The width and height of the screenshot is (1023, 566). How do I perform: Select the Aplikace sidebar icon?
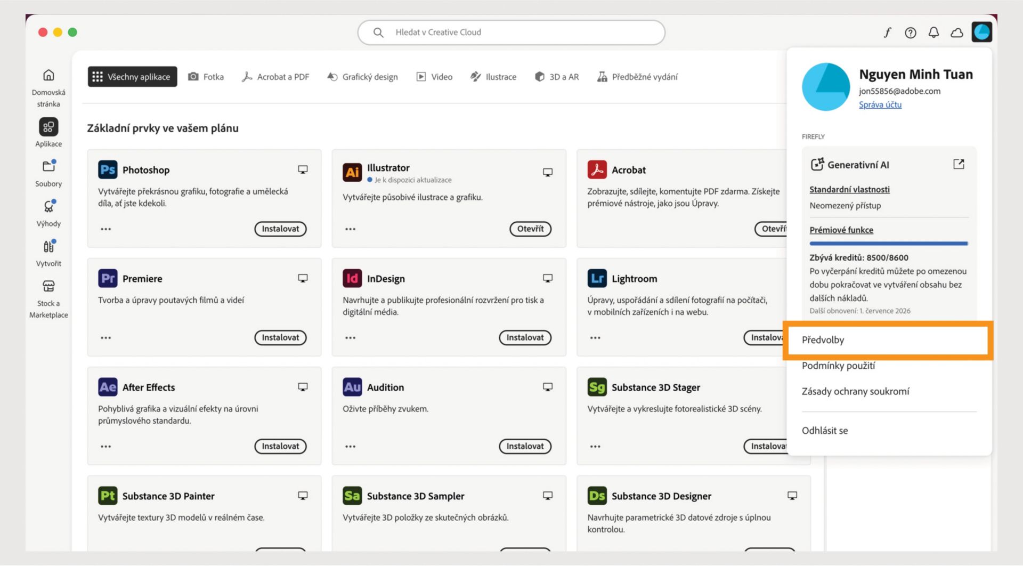click(48, 127)
